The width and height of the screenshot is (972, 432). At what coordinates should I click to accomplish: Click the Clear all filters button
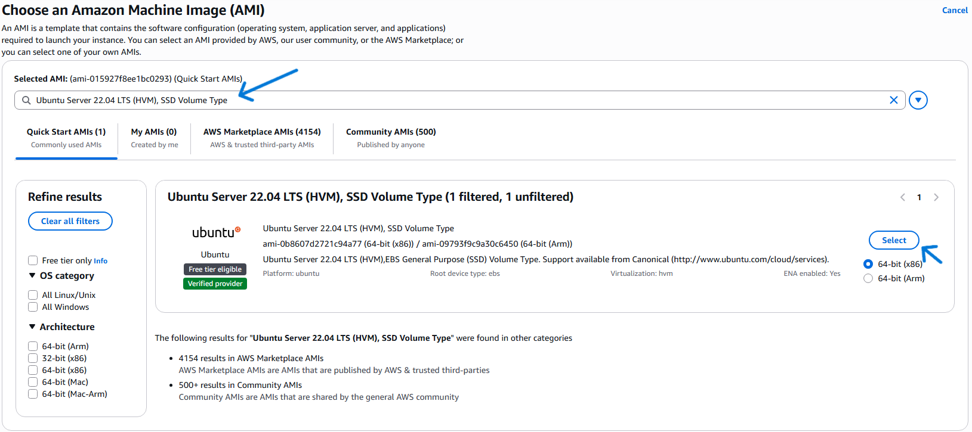pyautogui.click(x=70, y=221)
